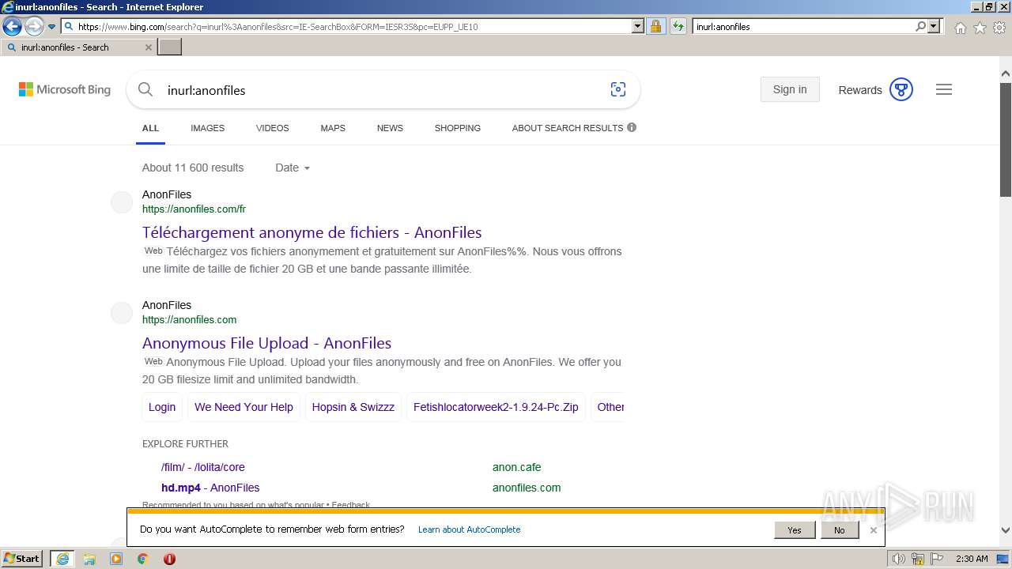Click the Home icon in IE
Image resolution: width=1012 pixels, height=569 pixels.
pos(960,28)
